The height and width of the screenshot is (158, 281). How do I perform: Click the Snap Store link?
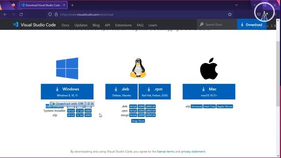click(x=138, y=121)
